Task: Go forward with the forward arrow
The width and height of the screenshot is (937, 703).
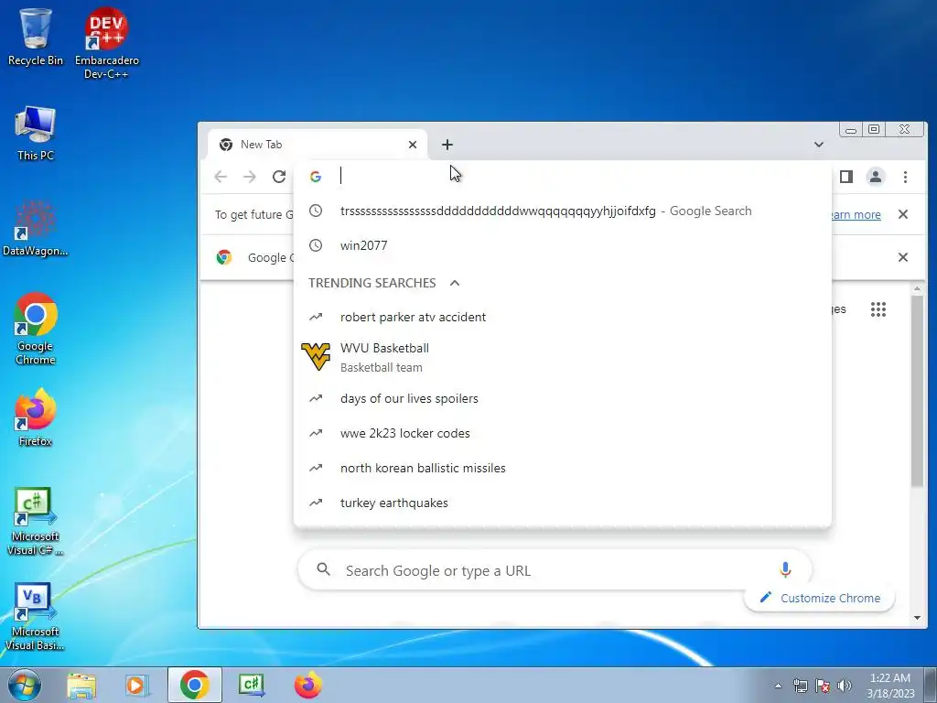Action: tap(250, 177)
